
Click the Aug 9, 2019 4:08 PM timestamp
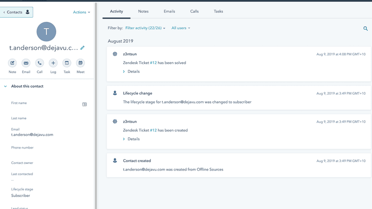(341, 54)
